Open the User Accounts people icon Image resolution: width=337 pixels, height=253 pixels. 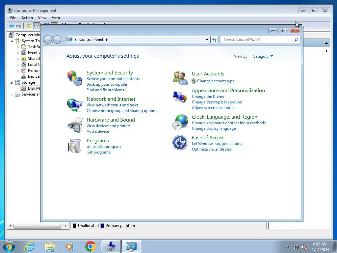(x=180, y=78)
